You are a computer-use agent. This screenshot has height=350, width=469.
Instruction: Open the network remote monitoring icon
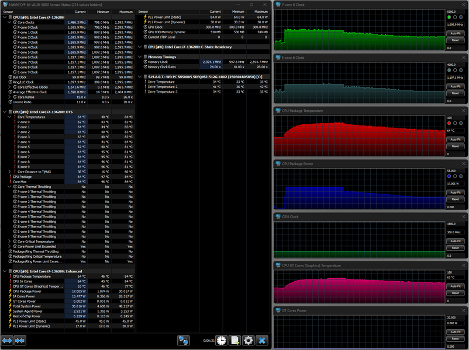(184, 340)
